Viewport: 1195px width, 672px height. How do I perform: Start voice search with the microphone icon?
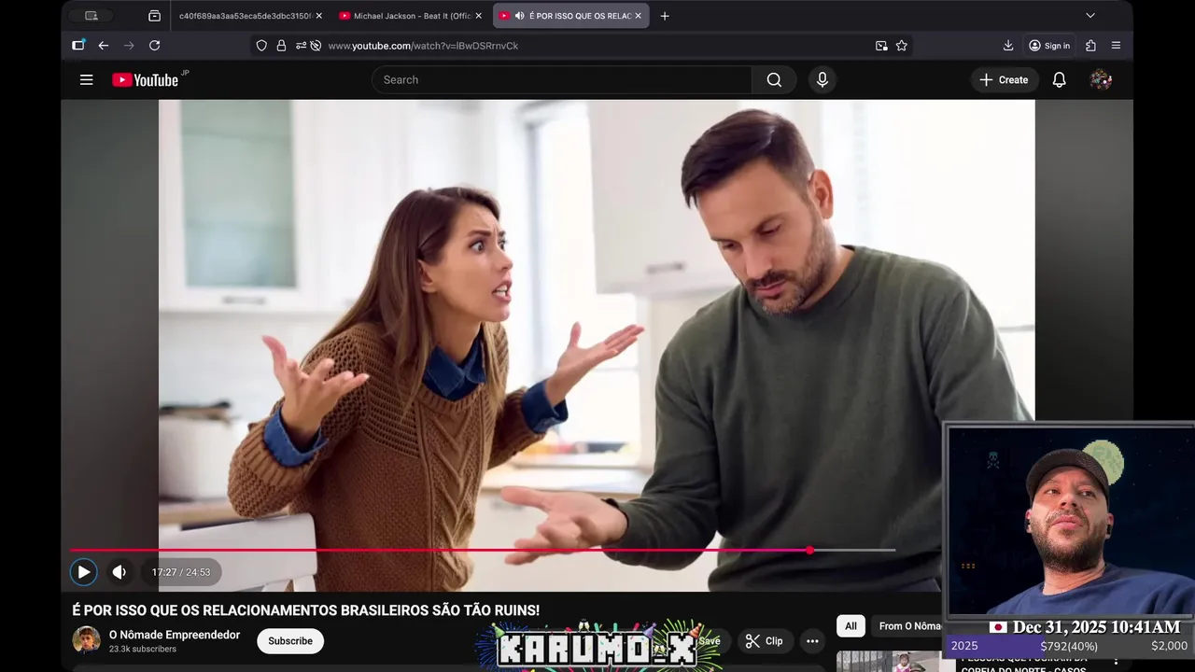tap(822, 80)
